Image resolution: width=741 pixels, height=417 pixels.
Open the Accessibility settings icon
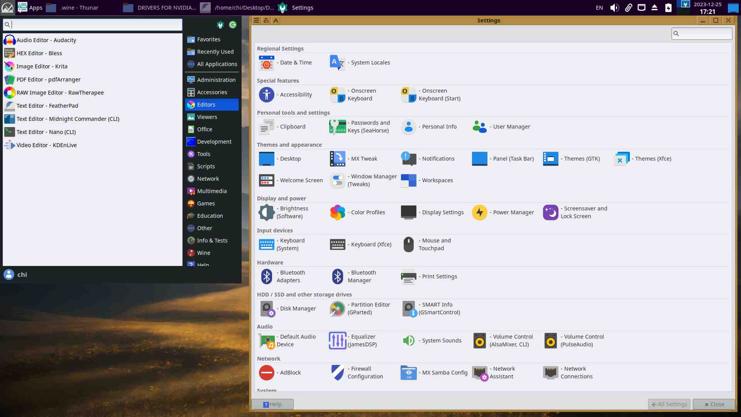(x=267, y=95)
